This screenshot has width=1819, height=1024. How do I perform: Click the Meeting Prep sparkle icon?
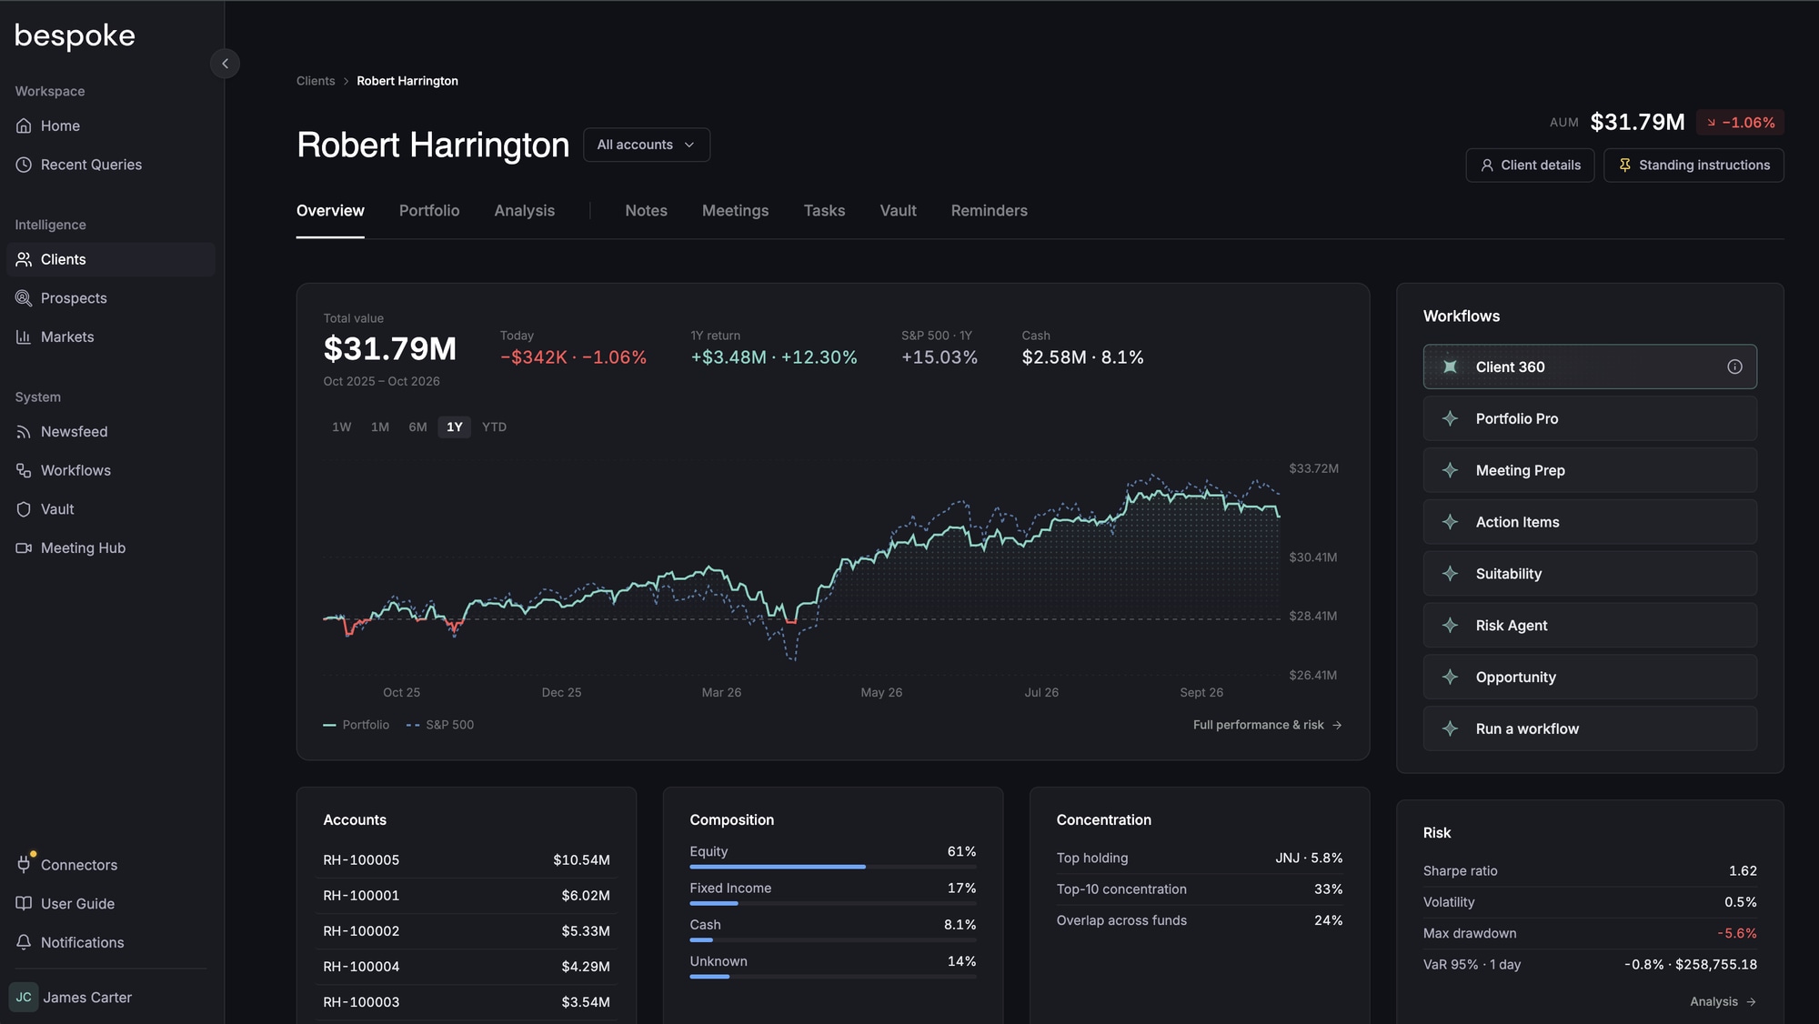tap(1451, 470)
